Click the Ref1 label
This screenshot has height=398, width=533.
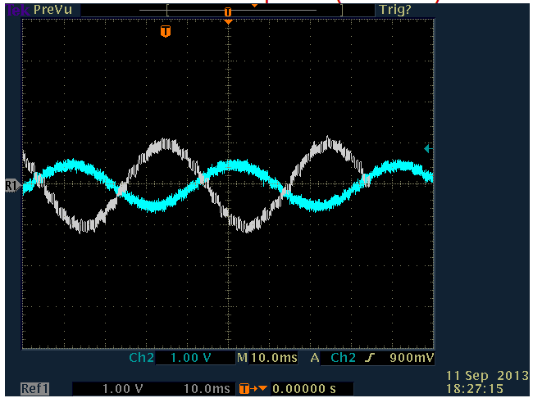click(x=35, y=388)
